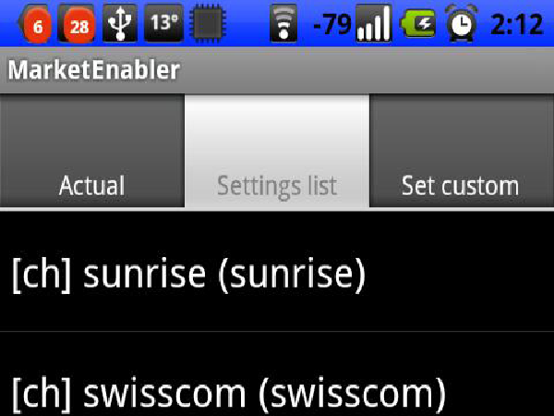
Task: Click the cellular signal bars icon
Action: click(x=374, y=24)
